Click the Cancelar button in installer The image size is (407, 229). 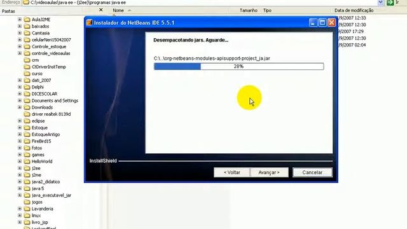312,172
